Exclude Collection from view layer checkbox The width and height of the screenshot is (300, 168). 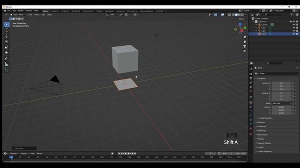click(291, 21)
